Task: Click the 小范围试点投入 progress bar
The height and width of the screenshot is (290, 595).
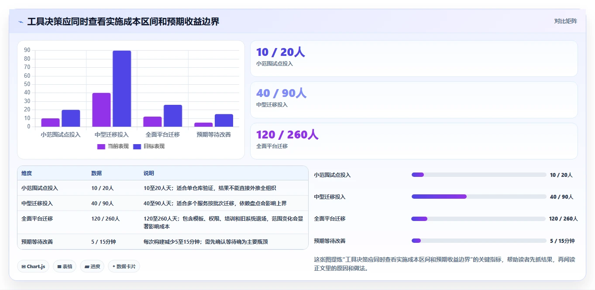Action: click(x=479, y=175)
